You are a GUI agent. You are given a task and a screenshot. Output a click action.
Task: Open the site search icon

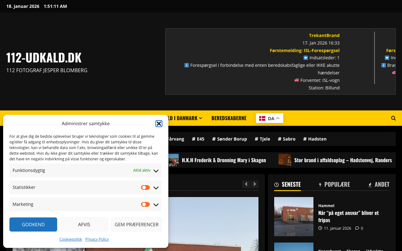(x=393, y=118)
